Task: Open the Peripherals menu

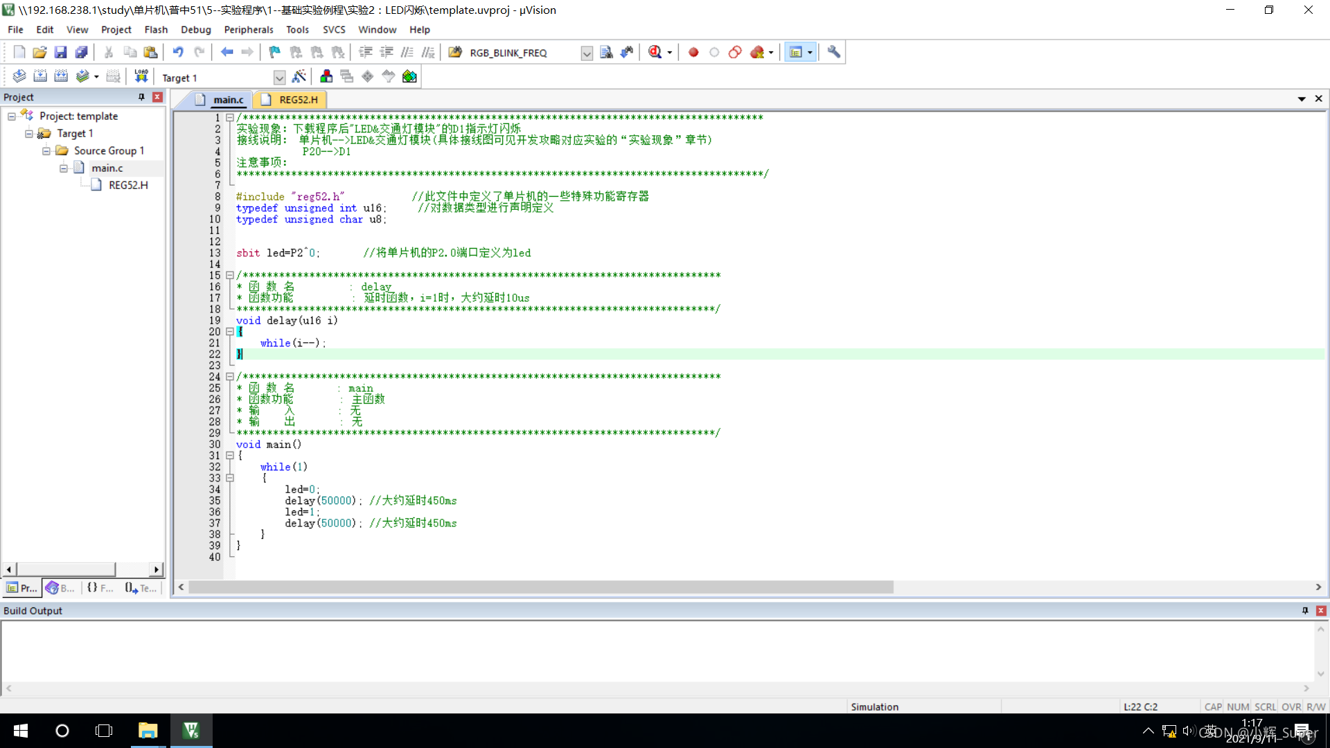Action: click(x=248, y=30)
